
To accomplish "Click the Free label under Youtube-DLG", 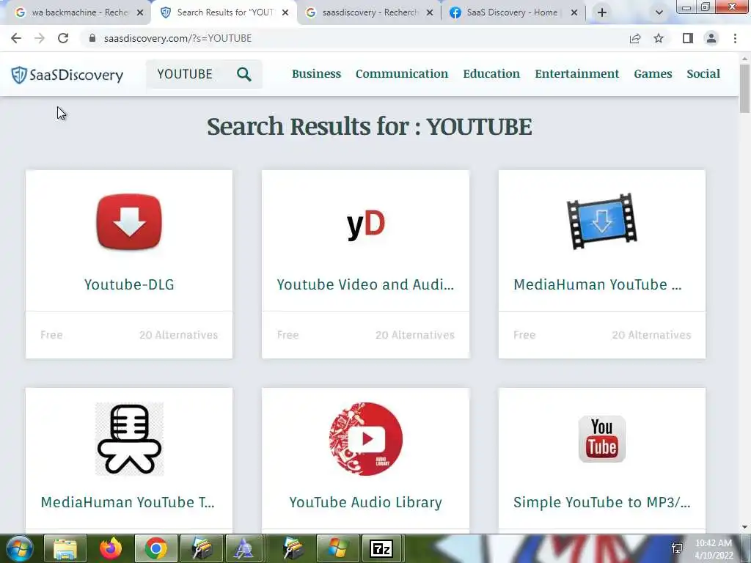I will [51, 335].
